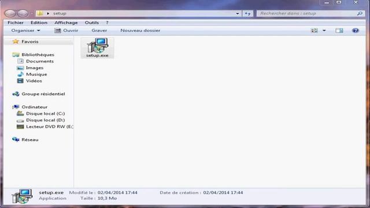The width and height of the screenshot is (370, 208).
Task: Click the setup.exe file name label
Action: 97,55
